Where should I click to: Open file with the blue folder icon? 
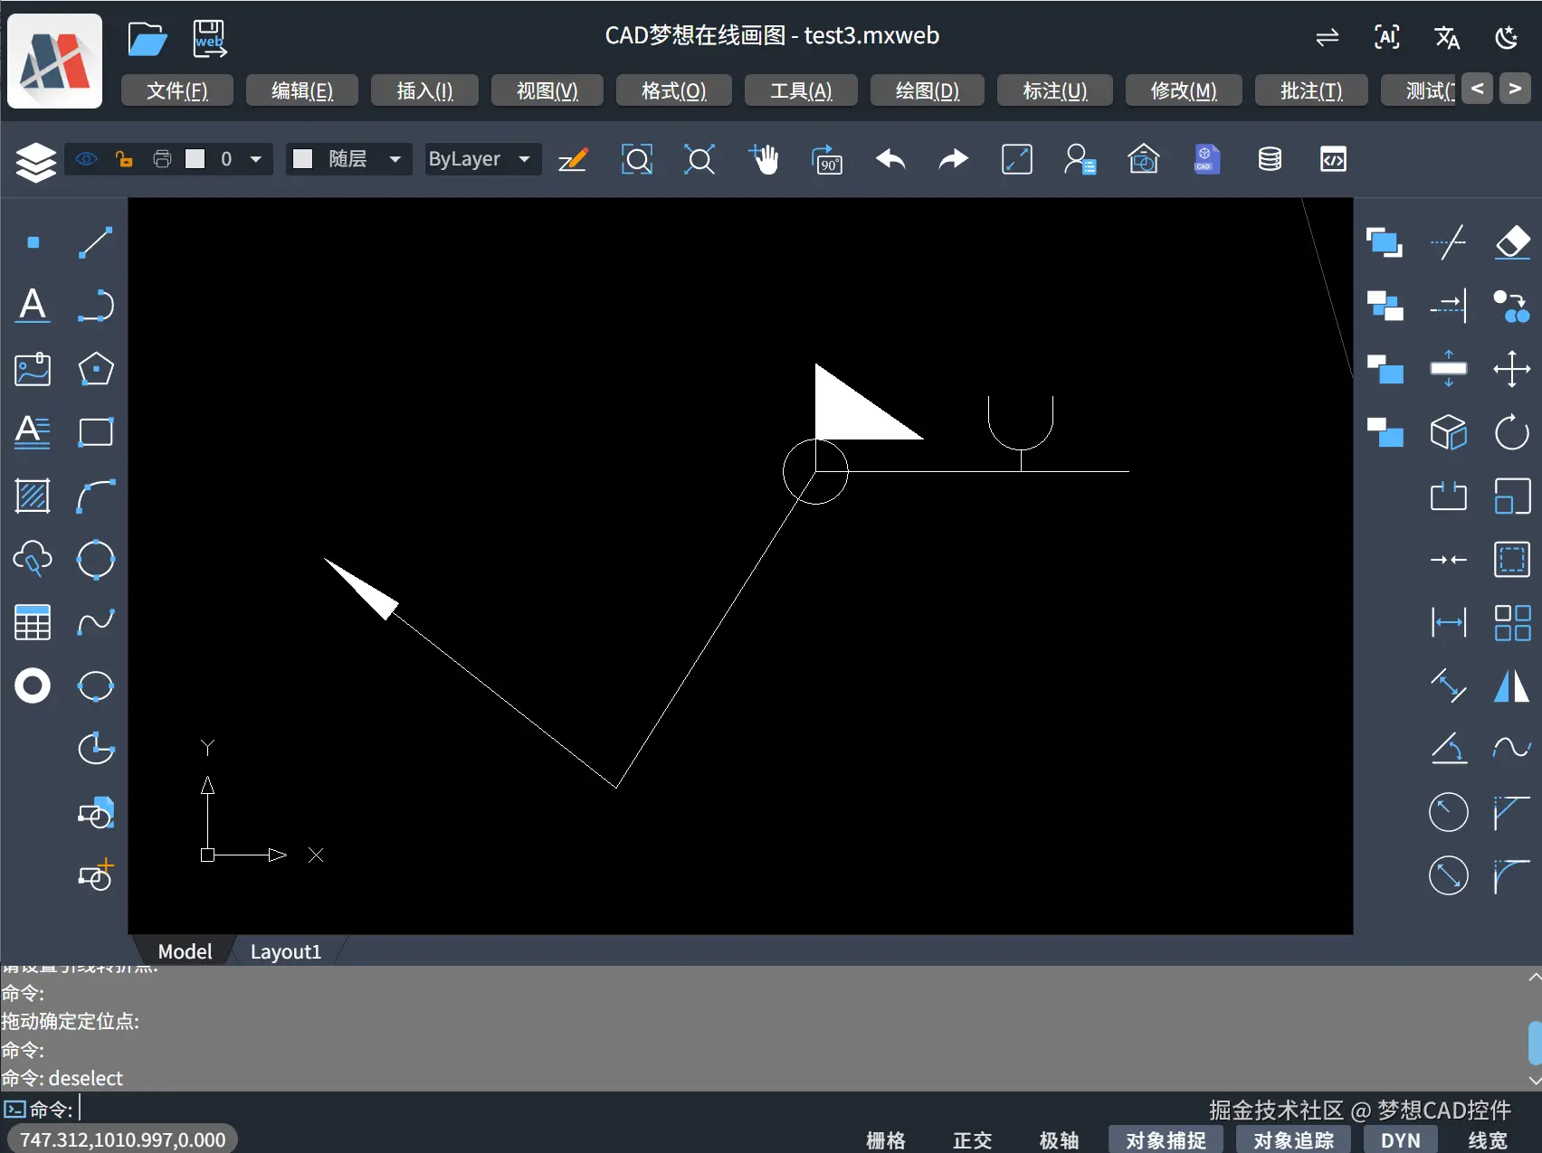148,39
